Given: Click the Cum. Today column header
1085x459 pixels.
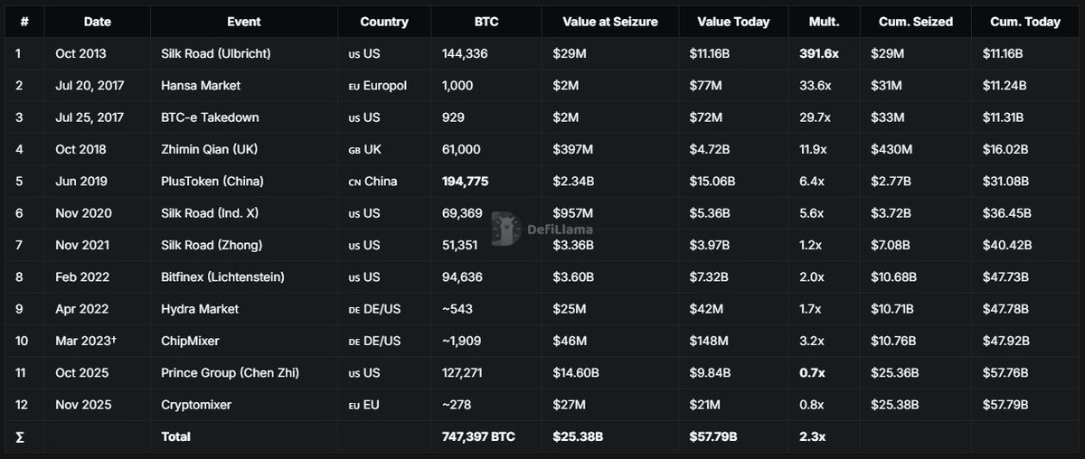Looking at the screenshot, I should (1025, 22).
